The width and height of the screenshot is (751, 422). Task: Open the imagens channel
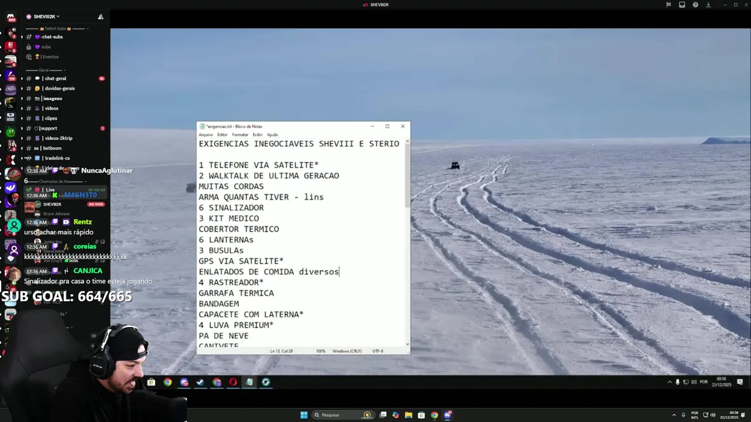(x=66, y=98)
